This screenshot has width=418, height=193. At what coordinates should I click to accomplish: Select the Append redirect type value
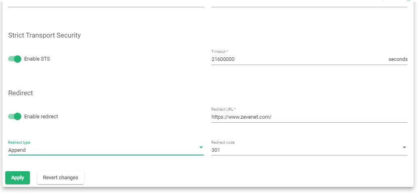pyautogui.click(x=17, y=150)
